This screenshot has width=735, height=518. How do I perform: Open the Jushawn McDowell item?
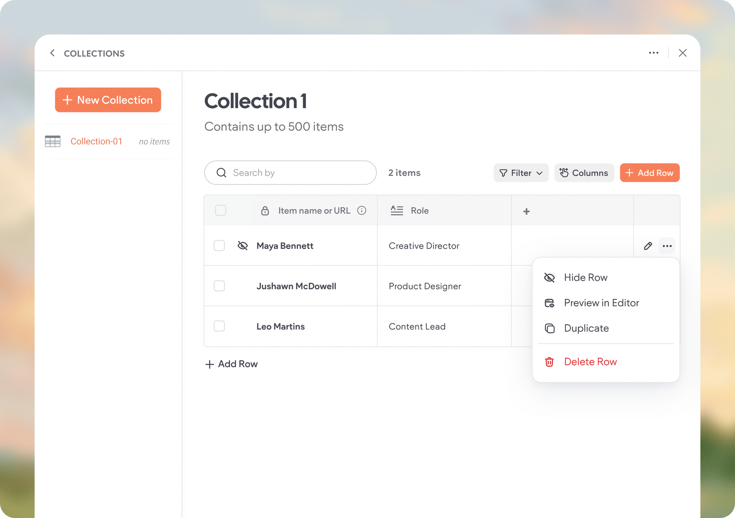[x=296, y=286]
